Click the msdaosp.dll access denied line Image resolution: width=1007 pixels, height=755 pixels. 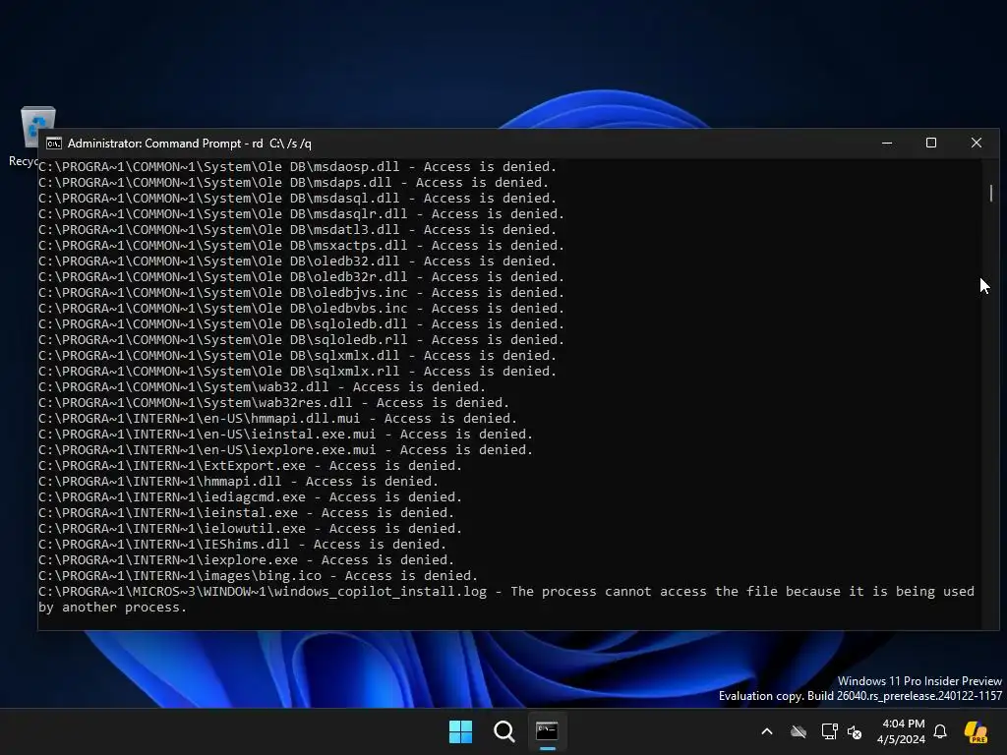click(x=297, y=167)
